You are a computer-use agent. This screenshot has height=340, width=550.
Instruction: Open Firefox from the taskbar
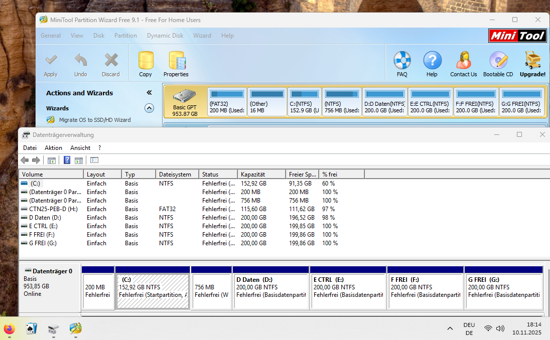[10, 329]
